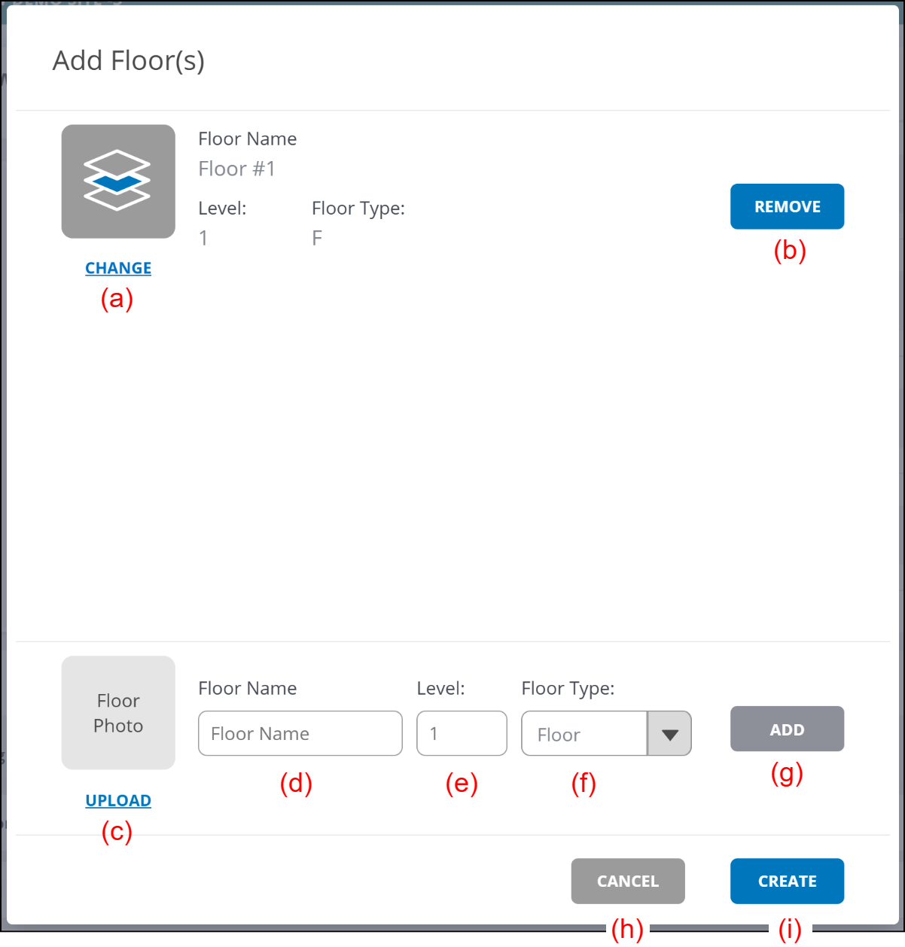Click the layered floors icon thumbnail
Viewport: 905px width, 947px height.
click(x=118, y=181)
